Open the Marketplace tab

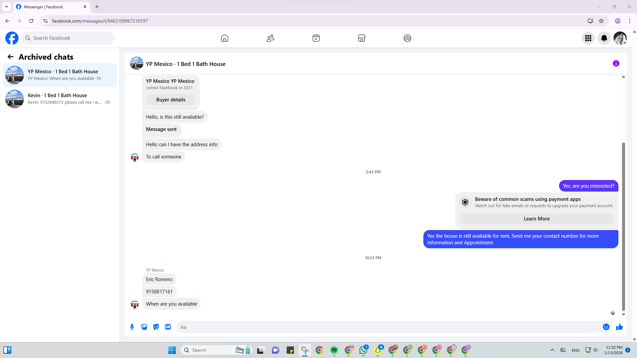[361, 38]
